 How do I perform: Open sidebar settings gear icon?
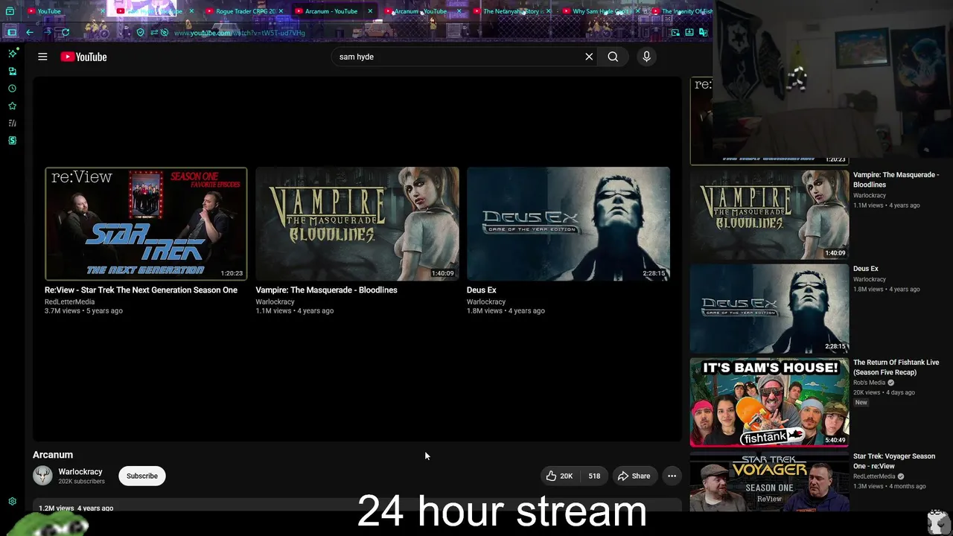pos(12,502)
